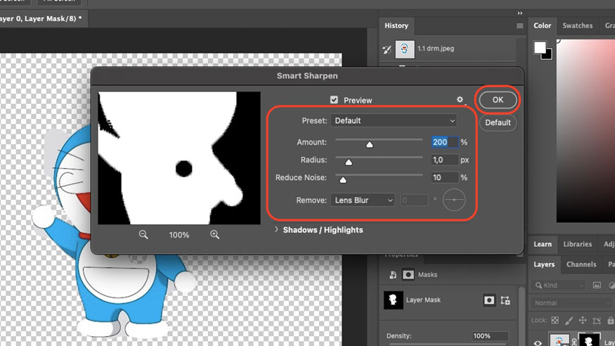615x346 pixels.
Task: Open the Preset dropdown
Action: pyautogui.click(x=394, y=121)
